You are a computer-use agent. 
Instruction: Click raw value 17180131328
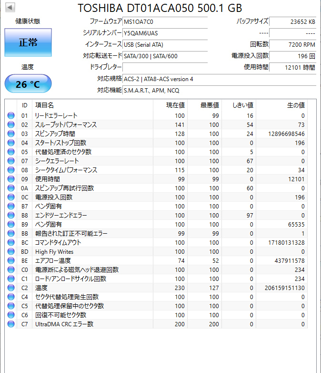pyautogui.click(x=286, y=243)
